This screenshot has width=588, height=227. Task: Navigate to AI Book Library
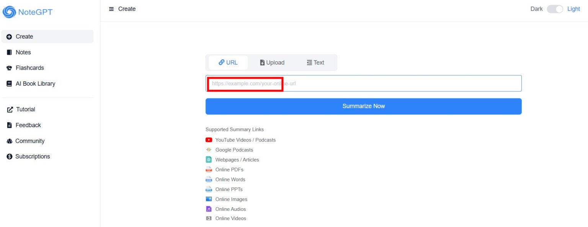tap(35, 83)
